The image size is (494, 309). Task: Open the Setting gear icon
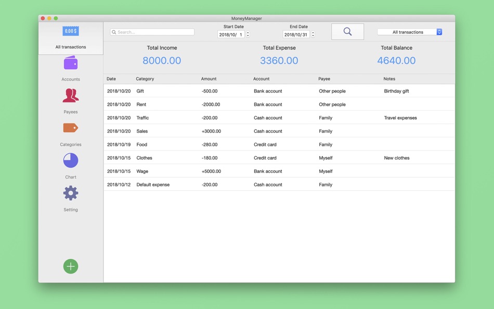71,193
